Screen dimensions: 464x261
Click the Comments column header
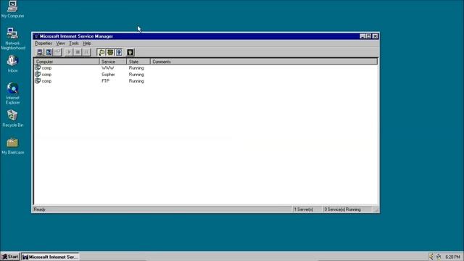coord(264,62)
